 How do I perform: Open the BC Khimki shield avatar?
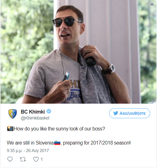tap(13, 114)
